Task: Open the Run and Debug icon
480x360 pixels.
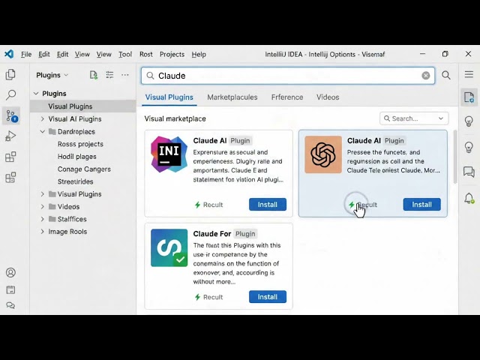Action: pyautogui.click(x=10, y=136)
